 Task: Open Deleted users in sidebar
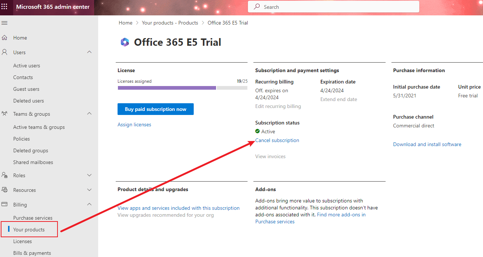[x=29, y=101]
